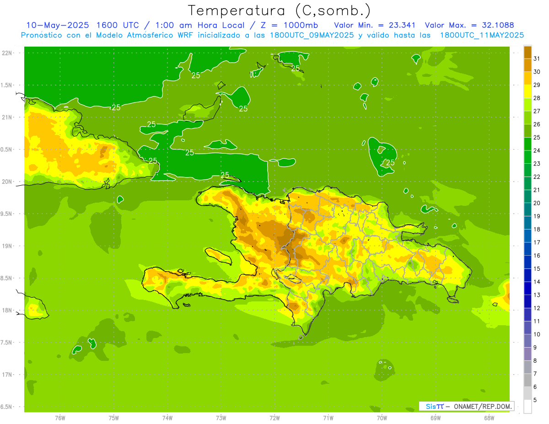Click the '14' color bar label
The width and height of the screenshot is (549, 424).
537,282
